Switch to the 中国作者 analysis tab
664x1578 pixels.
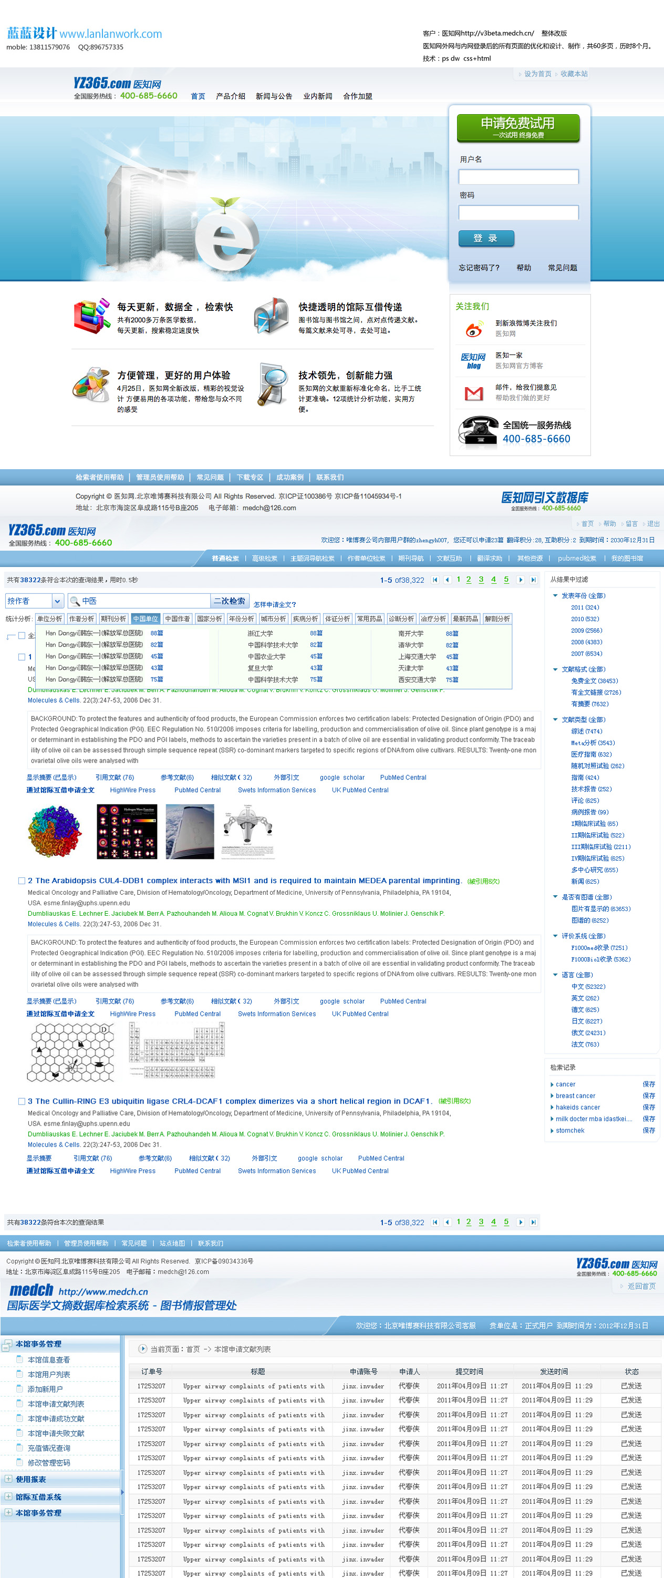(x=178, y=619)
